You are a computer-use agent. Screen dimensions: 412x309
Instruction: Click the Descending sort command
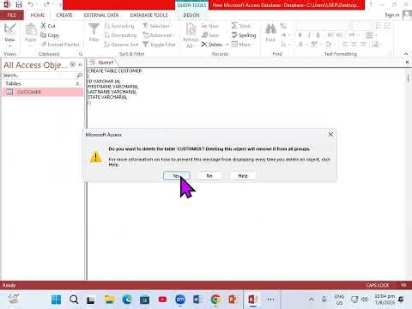click(120, 35)
